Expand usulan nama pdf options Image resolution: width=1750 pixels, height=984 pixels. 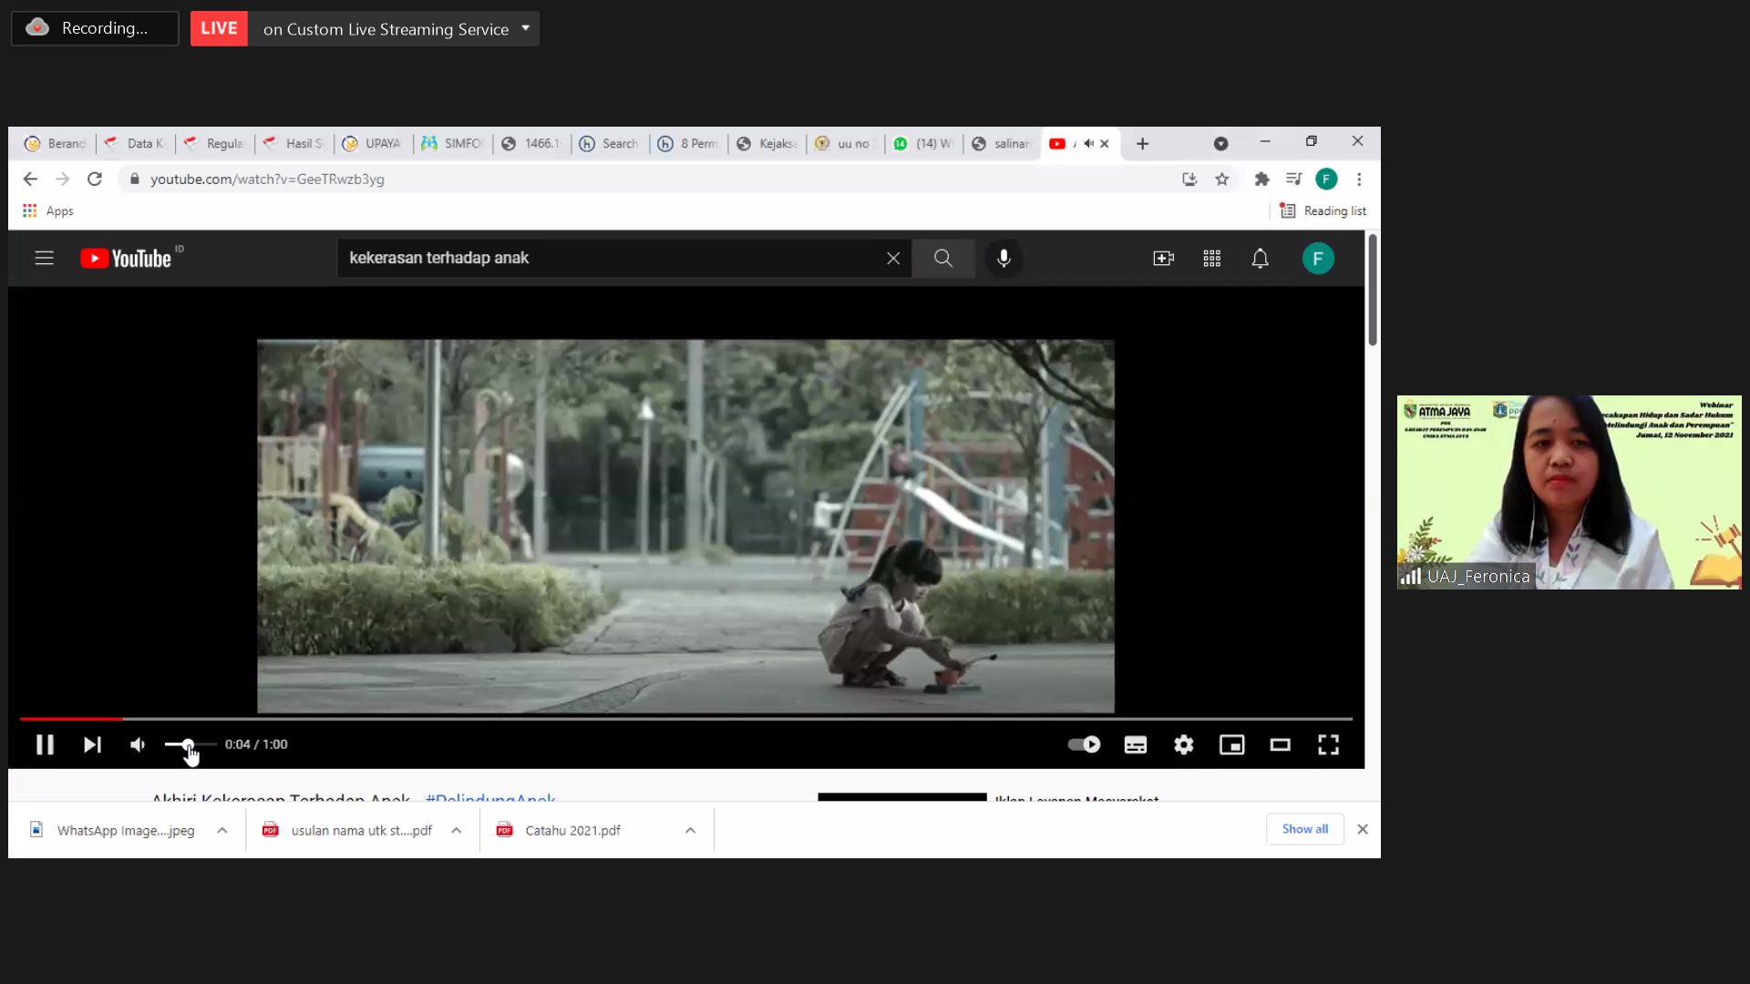coord(456,830)
